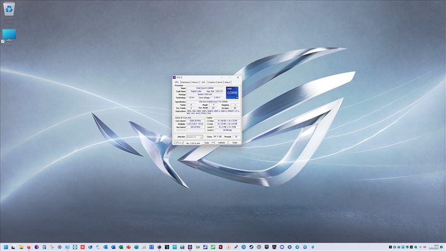This screenshot has width=446, height=251.
Task: Open the Socket #1 selection dropdown
Action: [195, 137]
